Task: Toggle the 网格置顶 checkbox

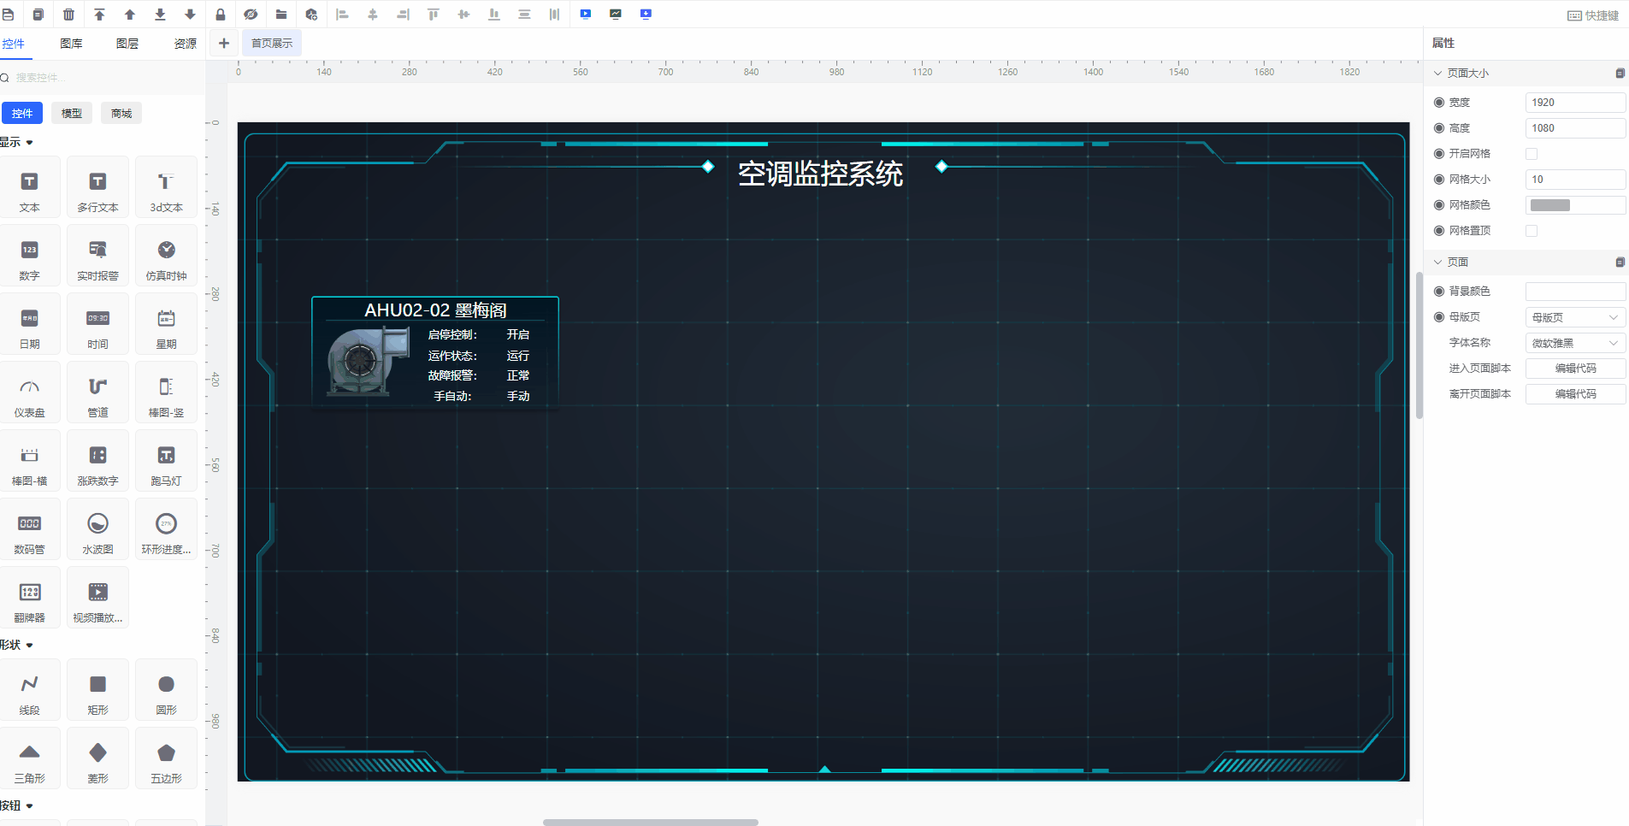Action: (1532, 231)
